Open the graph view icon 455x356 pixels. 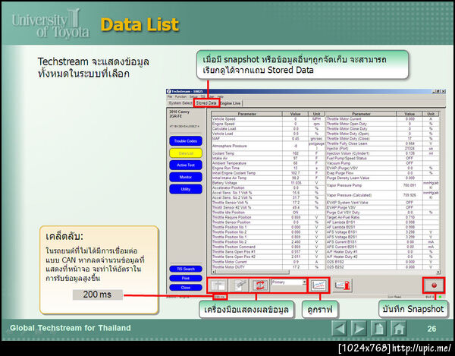[x=318, y=285]
